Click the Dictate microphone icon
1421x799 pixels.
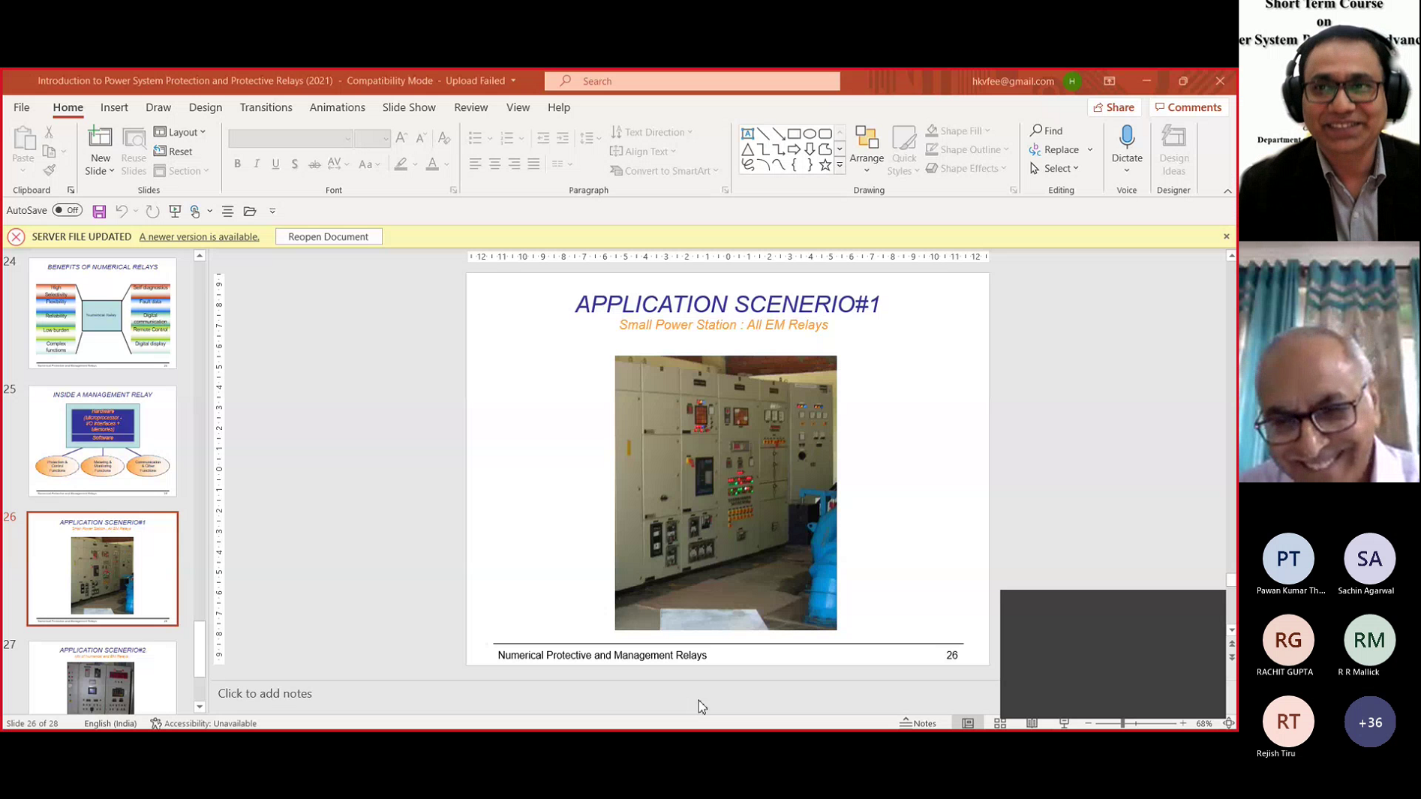click(x=1126, y=138)
